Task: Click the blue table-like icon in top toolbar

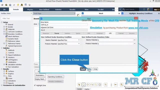Action: pyautogui.click(x=25, y=5)
